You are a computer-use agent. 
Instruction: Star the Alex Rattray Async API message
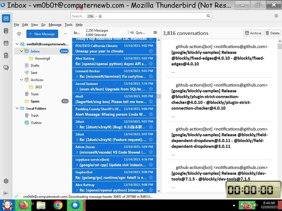pos(151,64)
